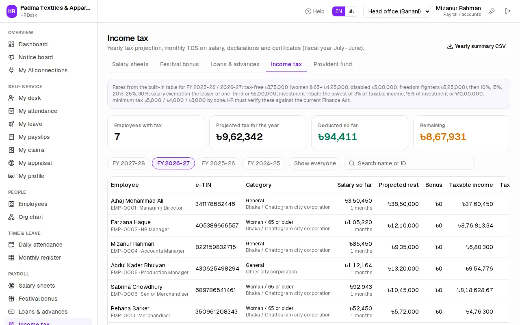Switch to the Salary sheets tab
This screenshot has height=325, width=520.
130,64
